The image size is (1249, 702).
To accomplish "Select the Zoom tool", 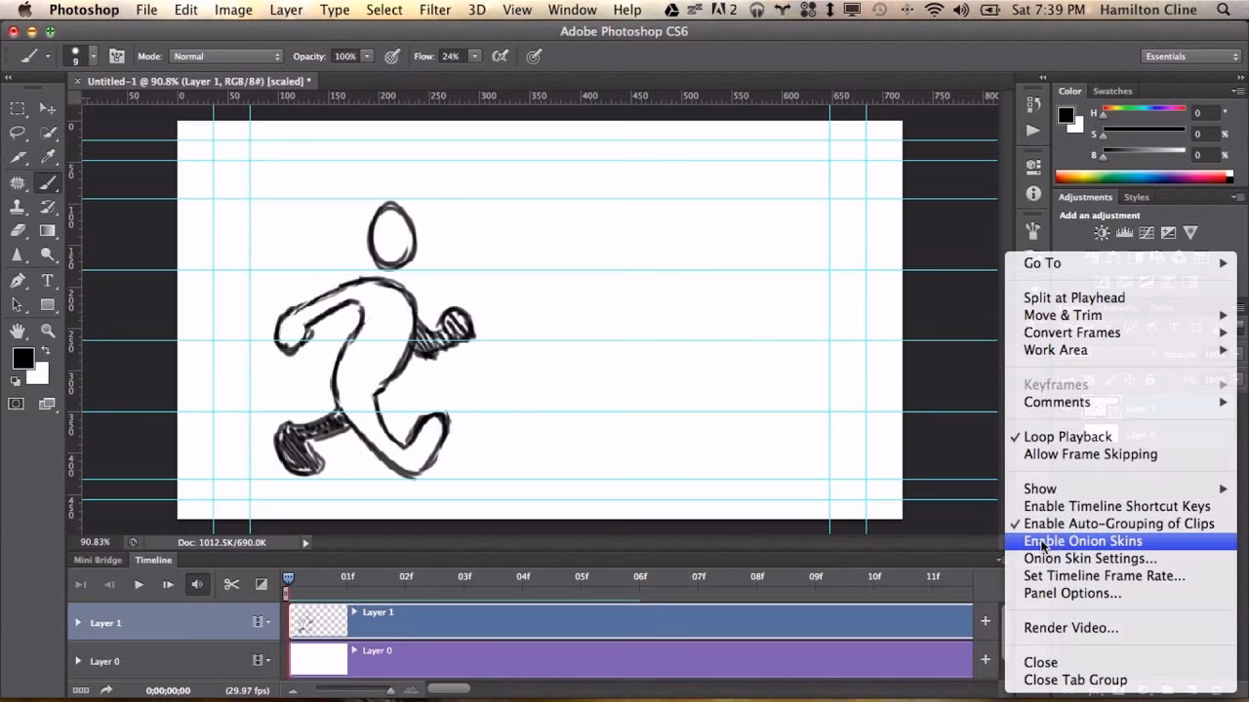I will pos(47,331).
